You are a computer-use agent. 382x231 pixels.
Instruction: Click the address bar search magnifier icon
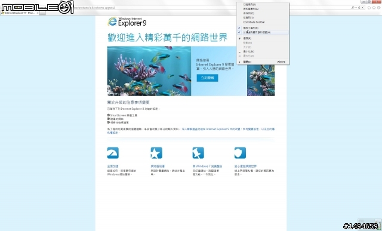pos(353,8)
